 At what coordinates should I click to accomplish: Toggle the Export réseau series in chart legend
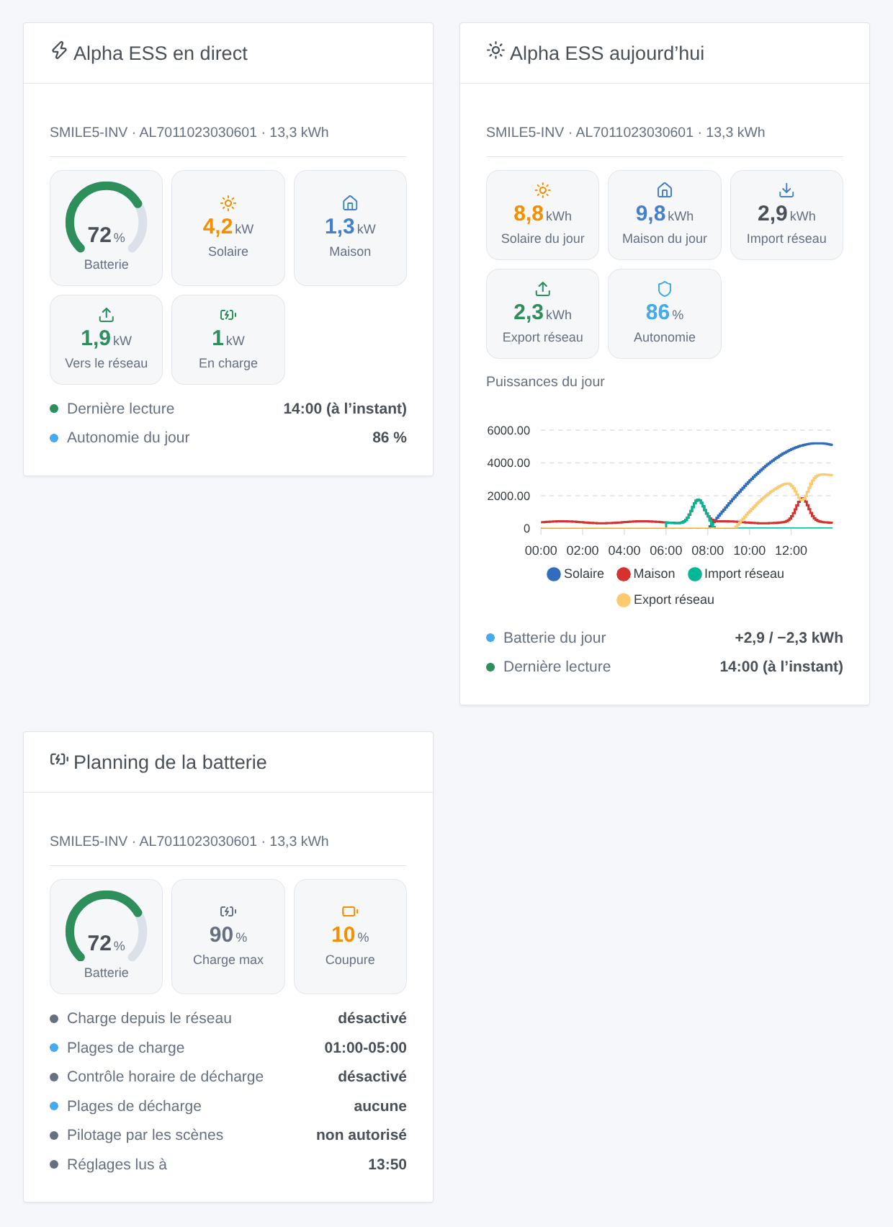point(665,600)
